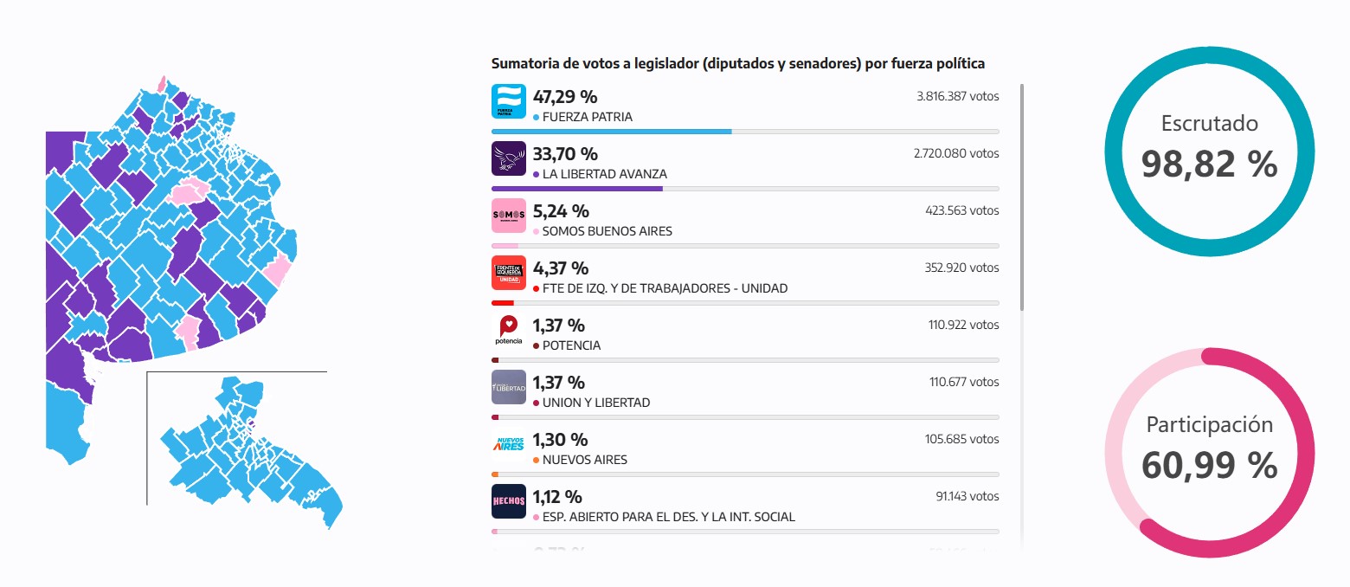1350x587 pixels.
Task: Click La Libertad Avanza purple vote bar
Action: coord(576,189)
